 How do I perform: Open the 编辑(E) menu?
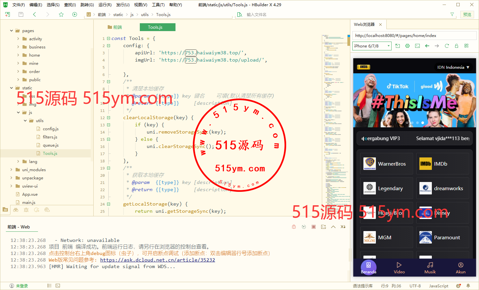(36, 5)
